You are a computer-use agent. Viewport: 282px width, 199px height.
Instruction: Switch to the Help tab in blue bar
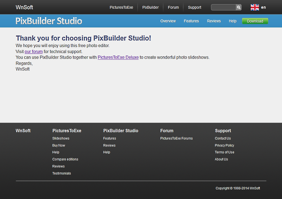pos(232,21)
